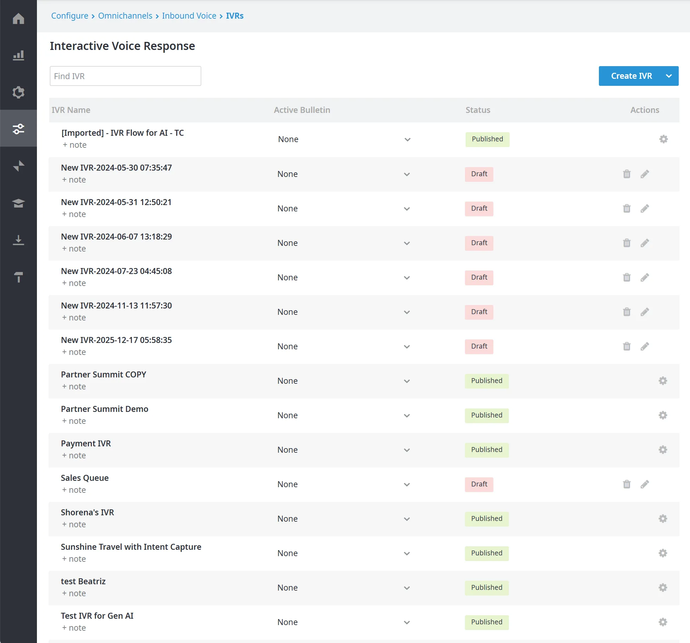Open Active Bulletin dropdown for Partner Summit Demo
Screen dimensions: 690x643
pos(344,415)
